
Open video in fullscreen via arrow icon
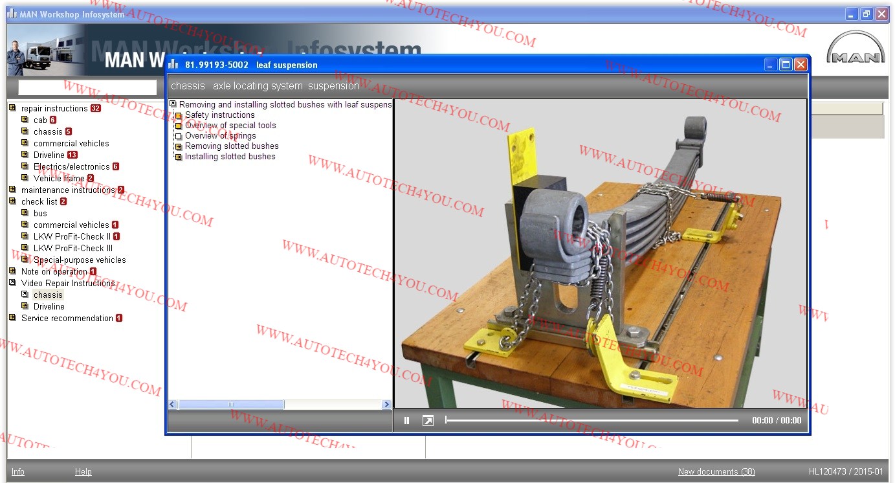[428, 421]
